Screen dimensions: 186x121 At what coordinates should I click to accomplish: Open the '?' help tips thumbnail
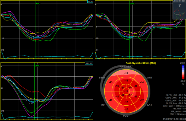click(x=179, y=10)
